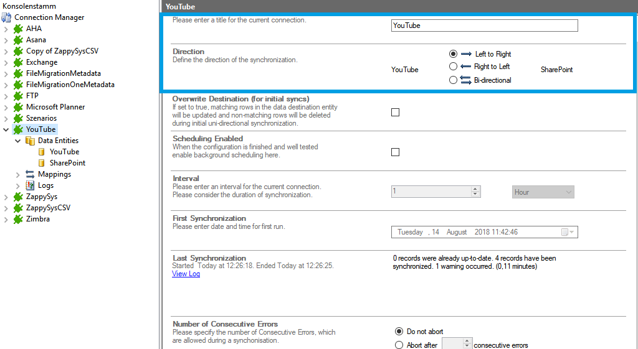This screenshot has height=349, width=638.
Task: Click the Connection Manager root icon
Action: 7,17
